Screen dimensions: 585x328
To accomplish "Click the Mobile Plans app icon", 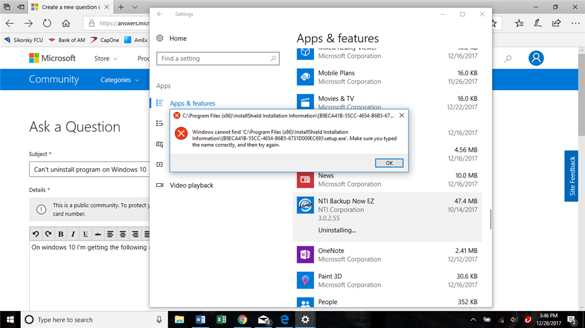I will (305, 77).
